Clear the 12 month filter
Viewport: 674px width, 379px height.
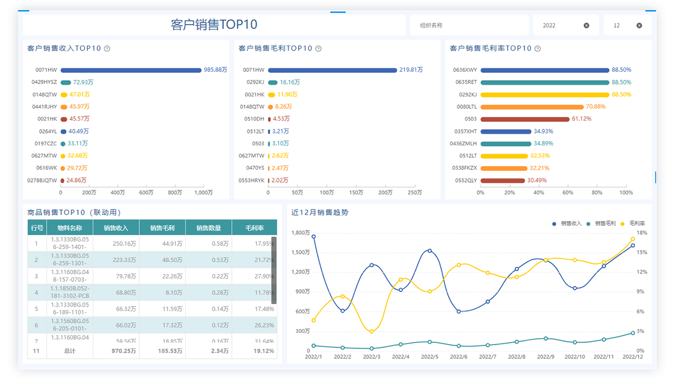click(x=639, y=26)
